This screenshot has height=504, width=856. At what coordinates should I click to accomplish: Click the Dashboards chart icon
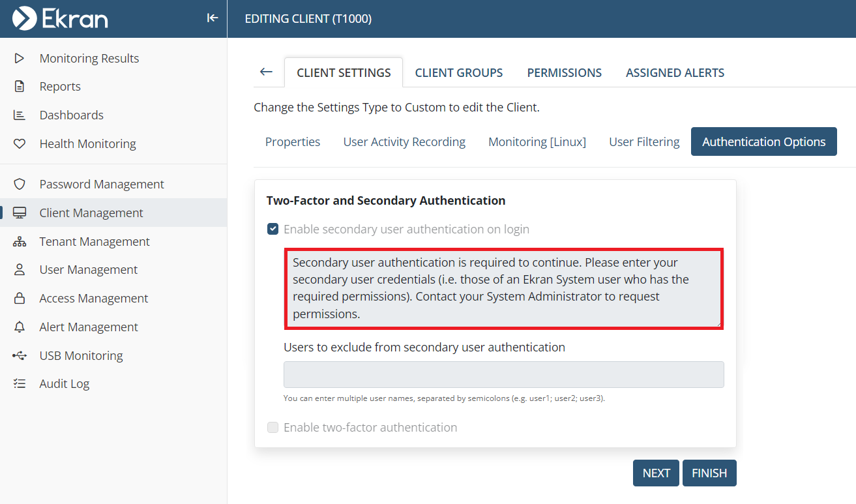point(20,115)
